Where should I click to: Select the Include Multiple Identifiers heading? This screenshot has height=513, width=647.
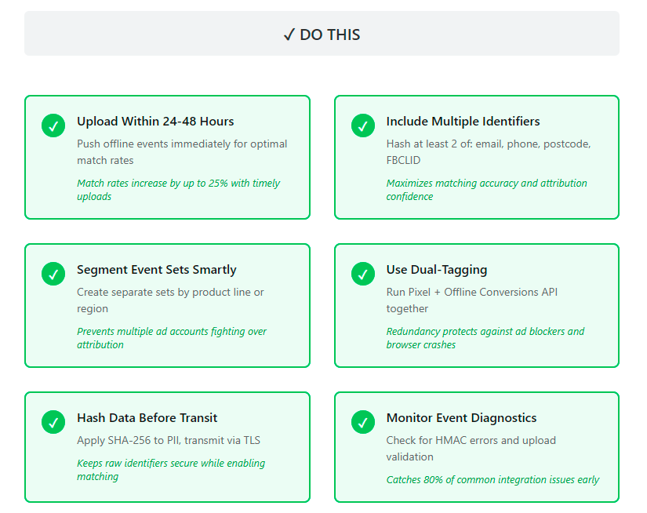pos(463,122)
